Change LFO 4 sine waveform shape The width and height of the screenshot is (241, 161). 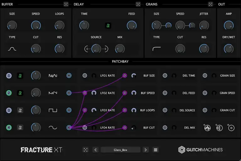(x=53, y=128)
